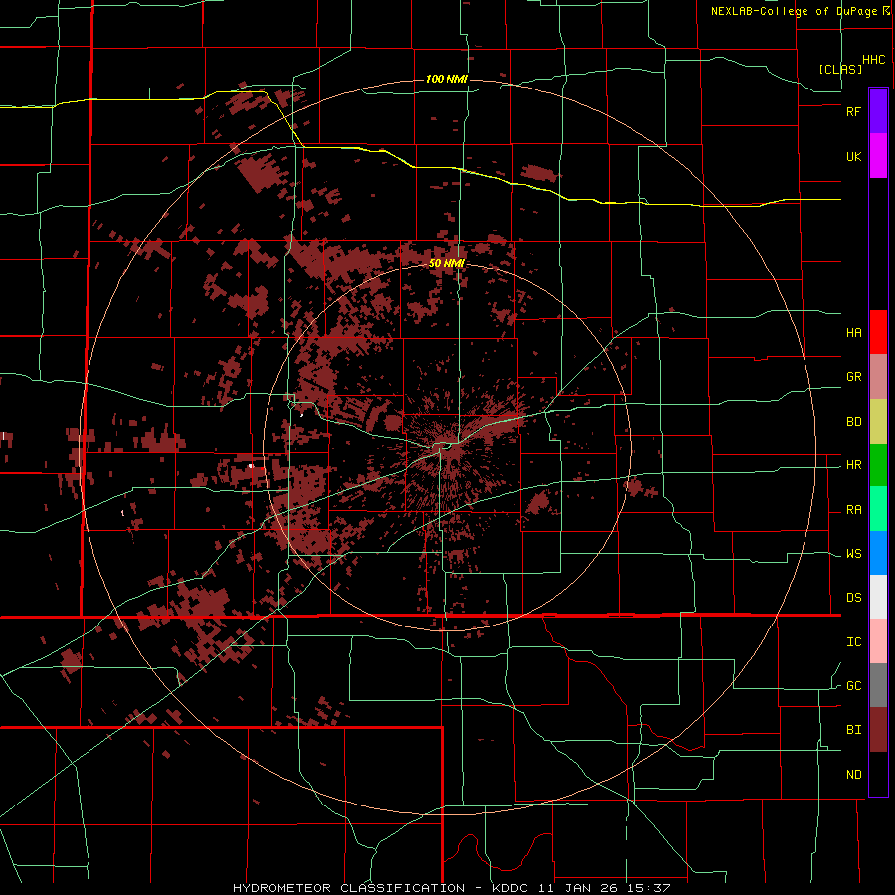This screenshot has height=895, width=895.
Task: Click the BD yellow legend swatch
Action: tap(878, 422)
